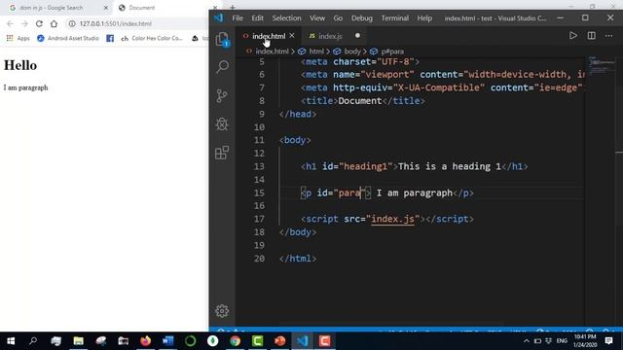Expand p#para breadcrumb segment

[x=392, y=52]
